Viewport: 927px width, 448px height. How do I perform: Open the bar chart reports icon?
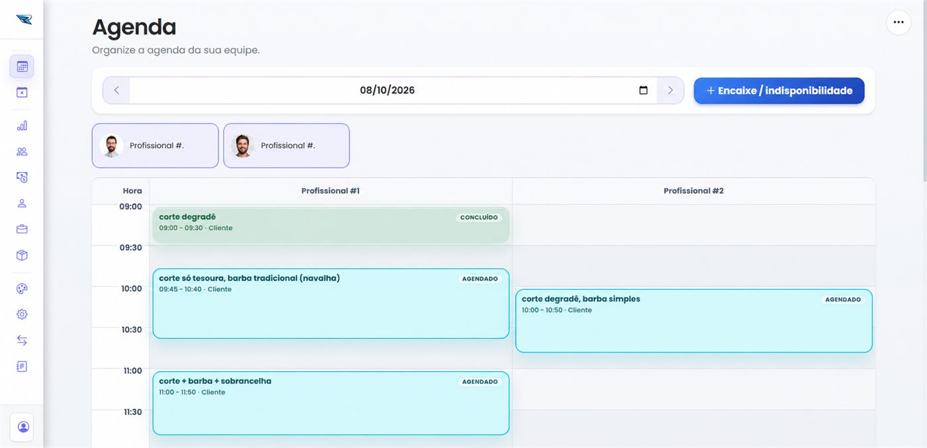pos(22,126)
